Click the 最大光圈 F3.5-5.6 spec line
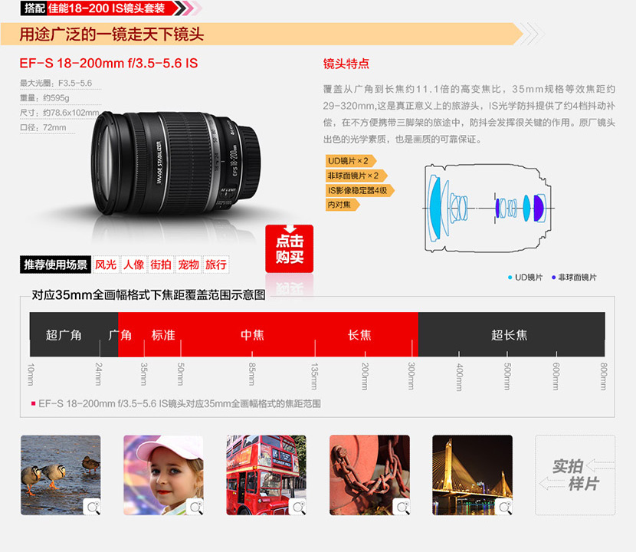Screen dimensions: 636x552 tap(56, 84)
